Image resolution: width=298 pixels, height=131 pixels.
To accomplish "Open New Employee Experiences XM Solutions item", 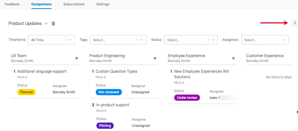I will click(x=202, y=74).
